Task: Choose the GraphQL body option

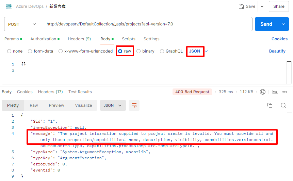Action: coord(162,51)
